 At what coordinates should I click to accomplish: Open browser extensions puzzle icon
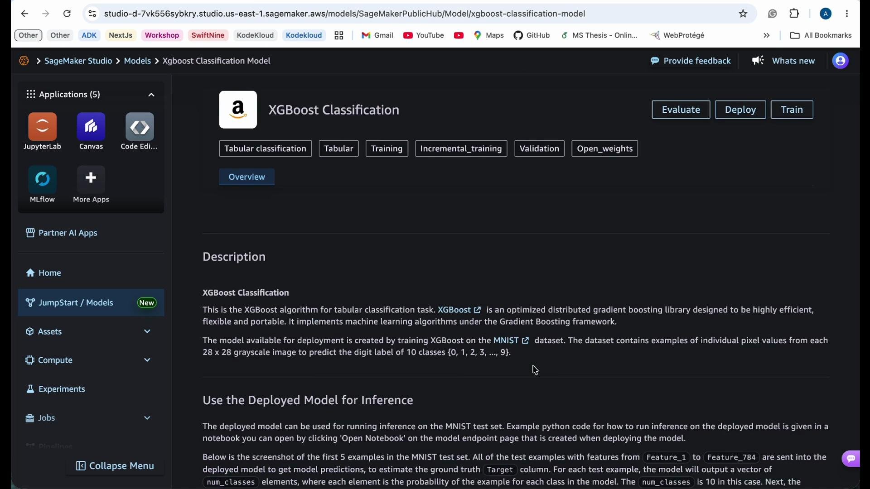tap(794, 14)
